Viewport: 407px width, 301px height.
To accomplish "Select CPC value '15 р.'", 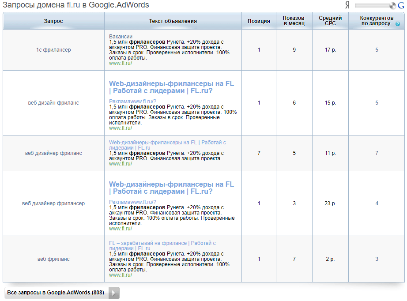I will [330, 103].
